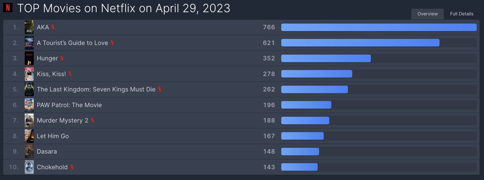
Task: Switch to the Overview tab
Action: pos(427,14)
